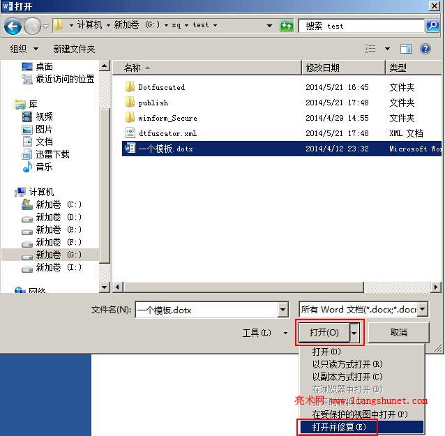Choose 在受保护的视图中打开(P) menu item
Screen dimensions: 445x436
pyautogui.click(x=362, y=414)
